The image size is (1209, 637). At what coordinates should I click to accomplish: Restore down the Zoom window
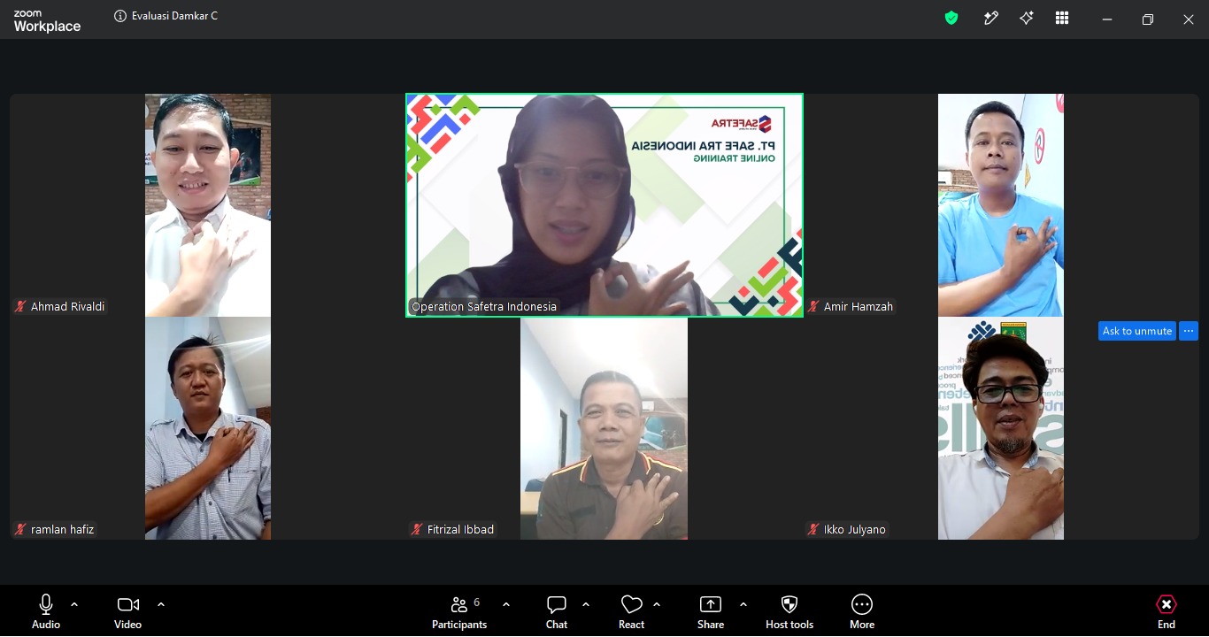(1148, 19)
